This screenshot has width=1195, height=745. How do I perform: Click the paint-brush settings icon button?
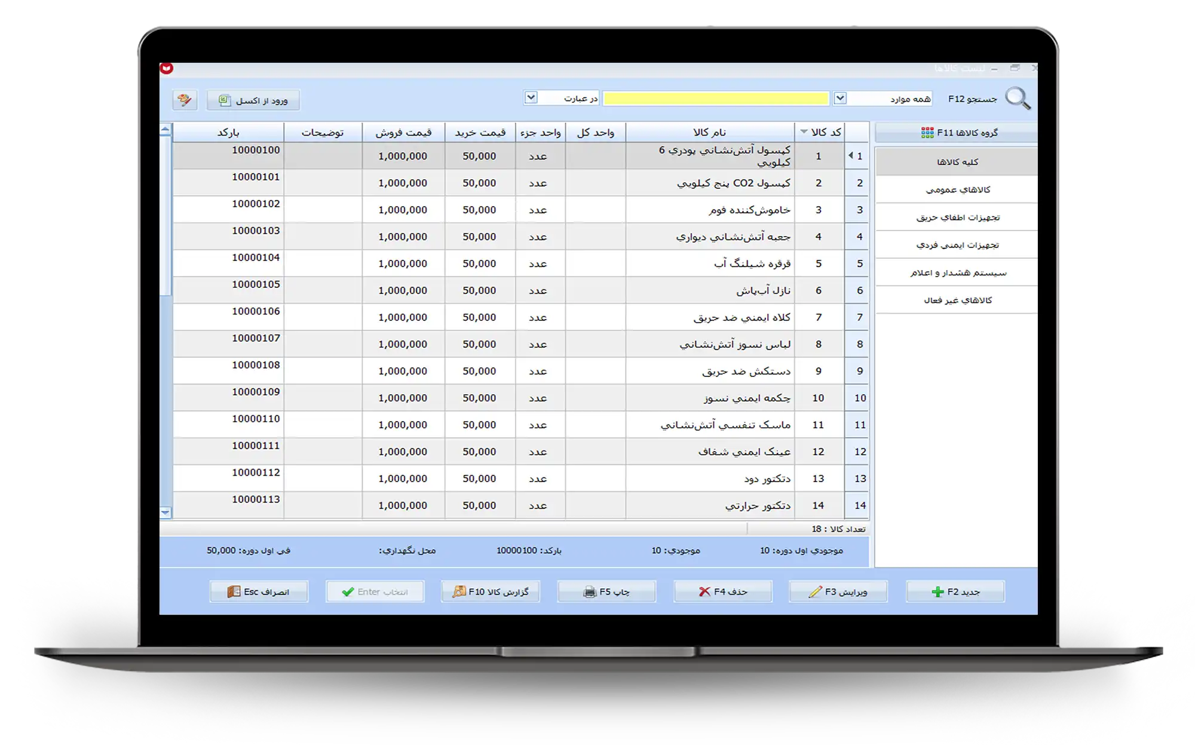185,100
